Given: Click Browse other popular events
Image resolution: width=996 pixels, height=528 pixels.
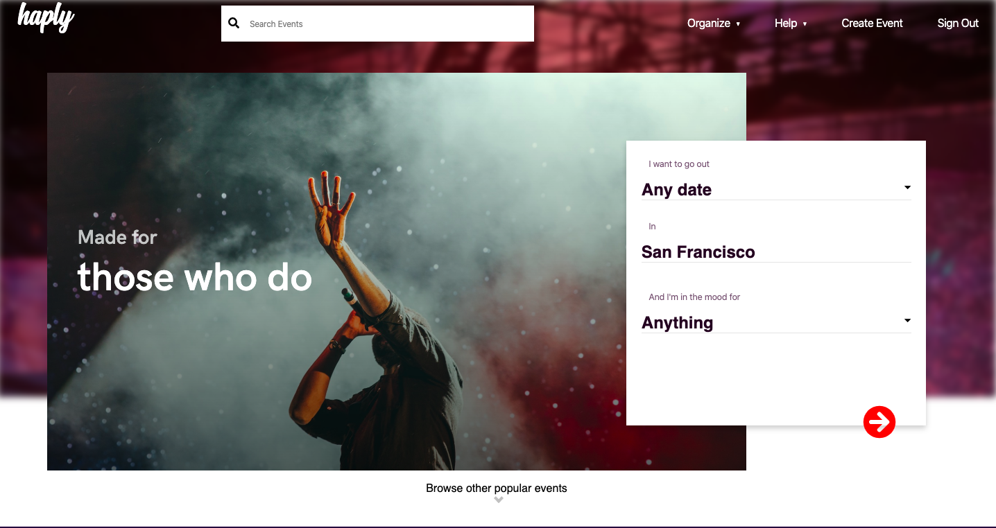Looking at the screenshot, I should click(x=497, y=488).
